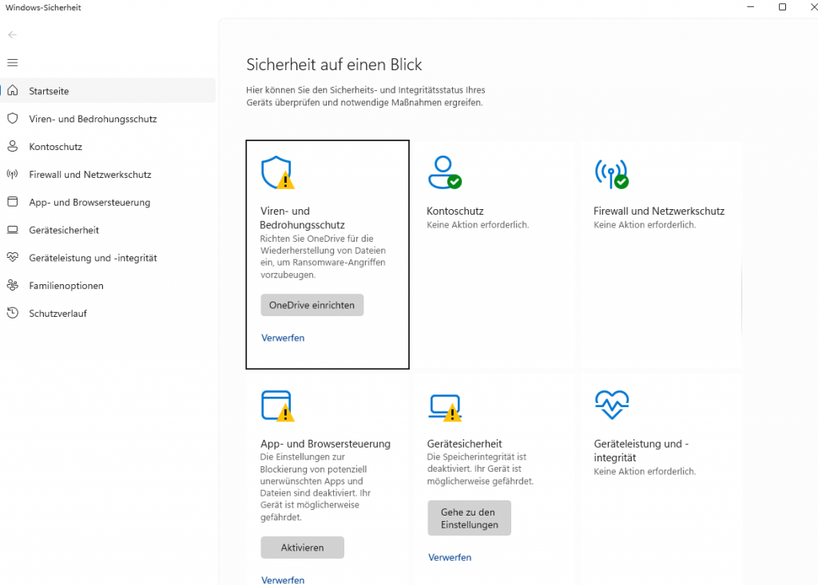
Task: Go to Kontoschutz in the sidebar
Action: [55, 147]
